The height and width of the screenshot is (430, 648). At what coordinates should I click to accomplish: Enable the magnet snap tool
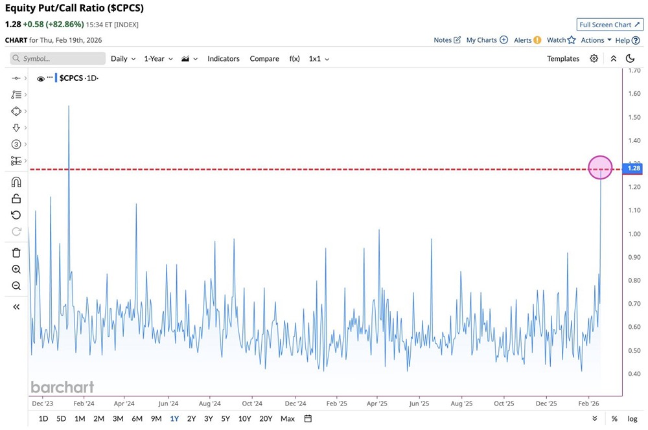click(16, 182)
